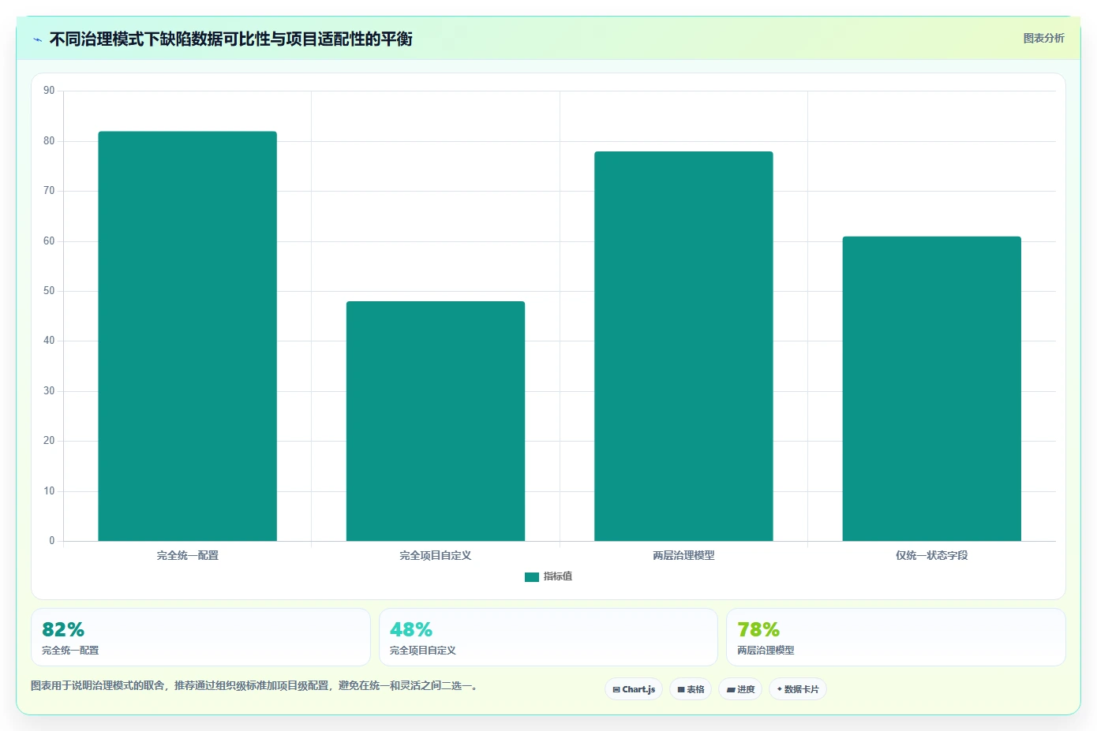Click the icon inside the 进度 chip

pos(731,689)
